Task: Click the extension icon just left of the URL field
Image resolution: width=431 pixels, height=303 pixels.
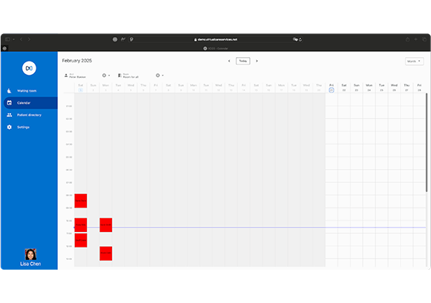Action: (x=131, y=39)
